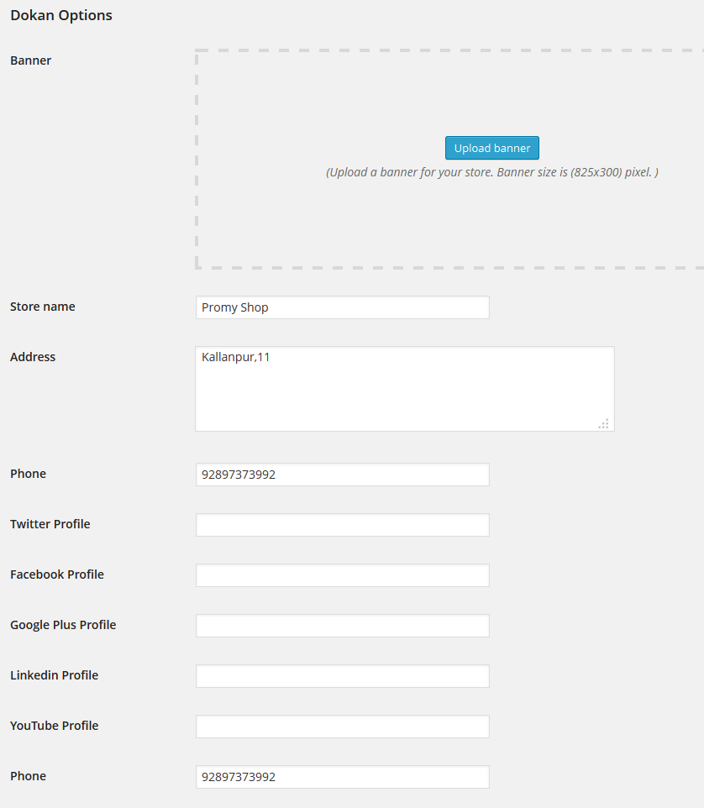Click inside the Address textarea
The image size is (704, 808).
coord(405,389)
